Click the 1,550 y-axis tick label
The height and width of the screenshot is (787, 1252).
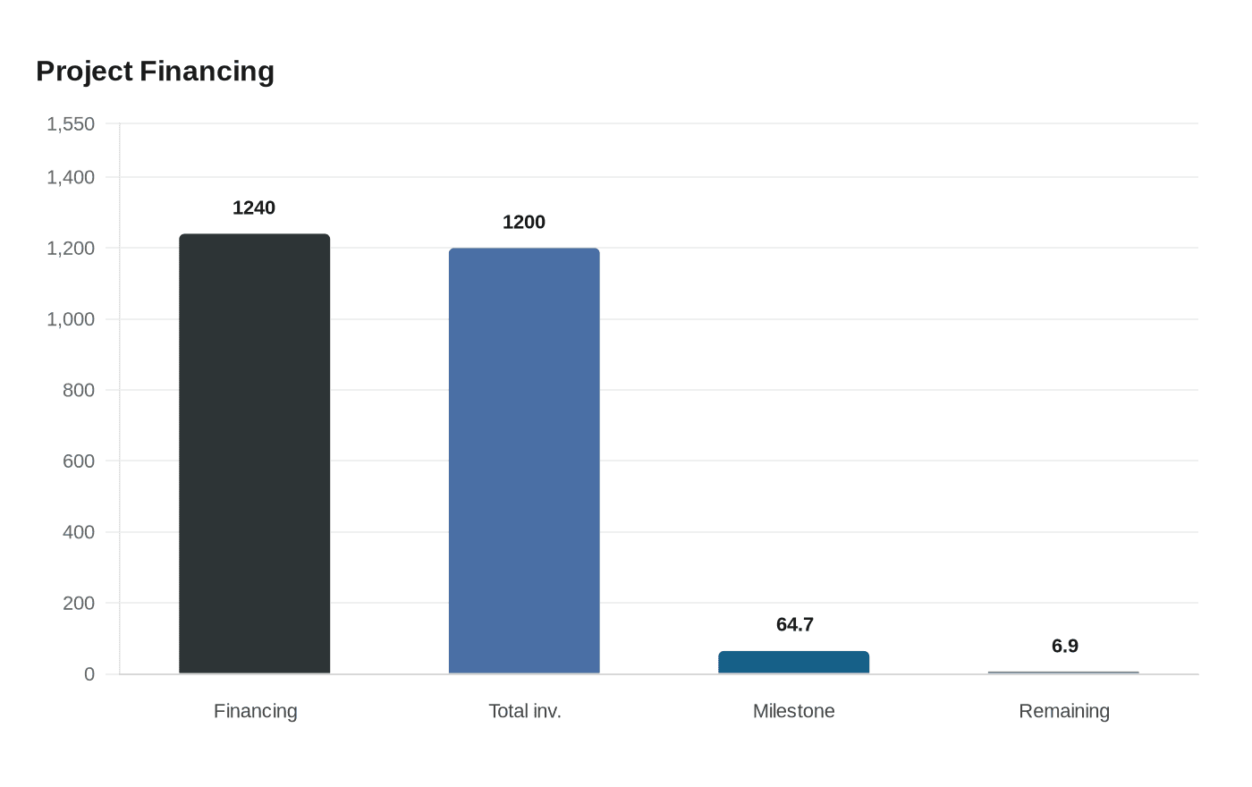[x=71, y=124]
